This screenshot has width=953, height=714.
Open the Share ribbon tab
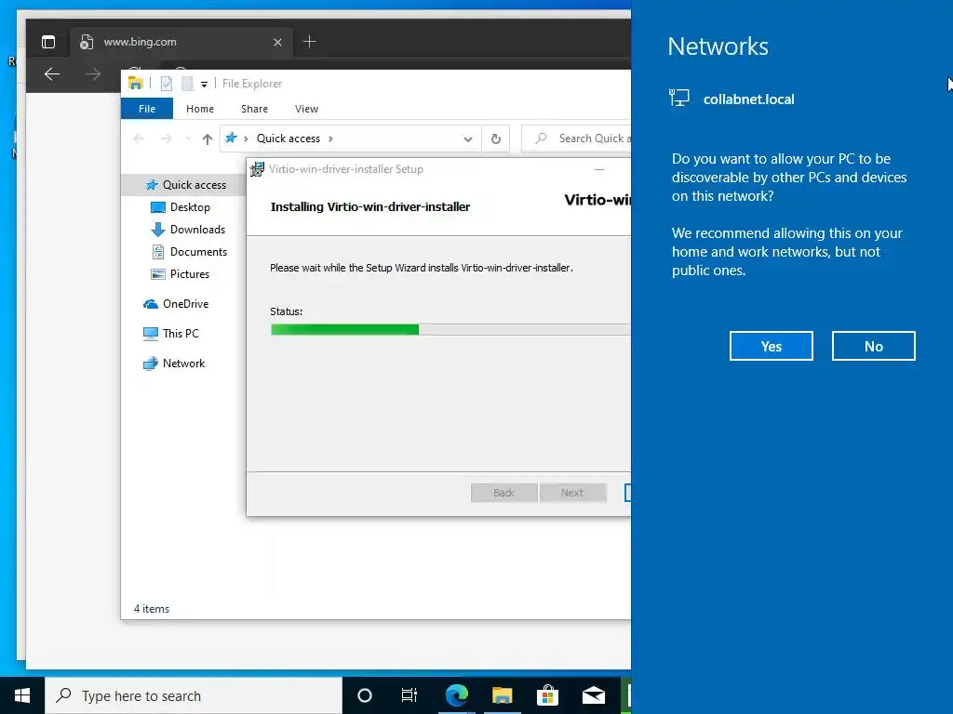pyautogui.click(x=254, y=109)
